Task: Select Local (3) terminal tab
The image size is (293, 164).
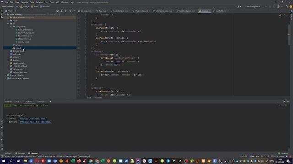Action: tap(41, 102)
